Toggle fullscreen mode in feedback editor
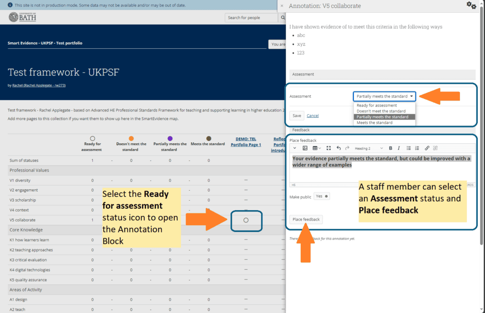The image size is (485, 313). (x=328, y=148)
